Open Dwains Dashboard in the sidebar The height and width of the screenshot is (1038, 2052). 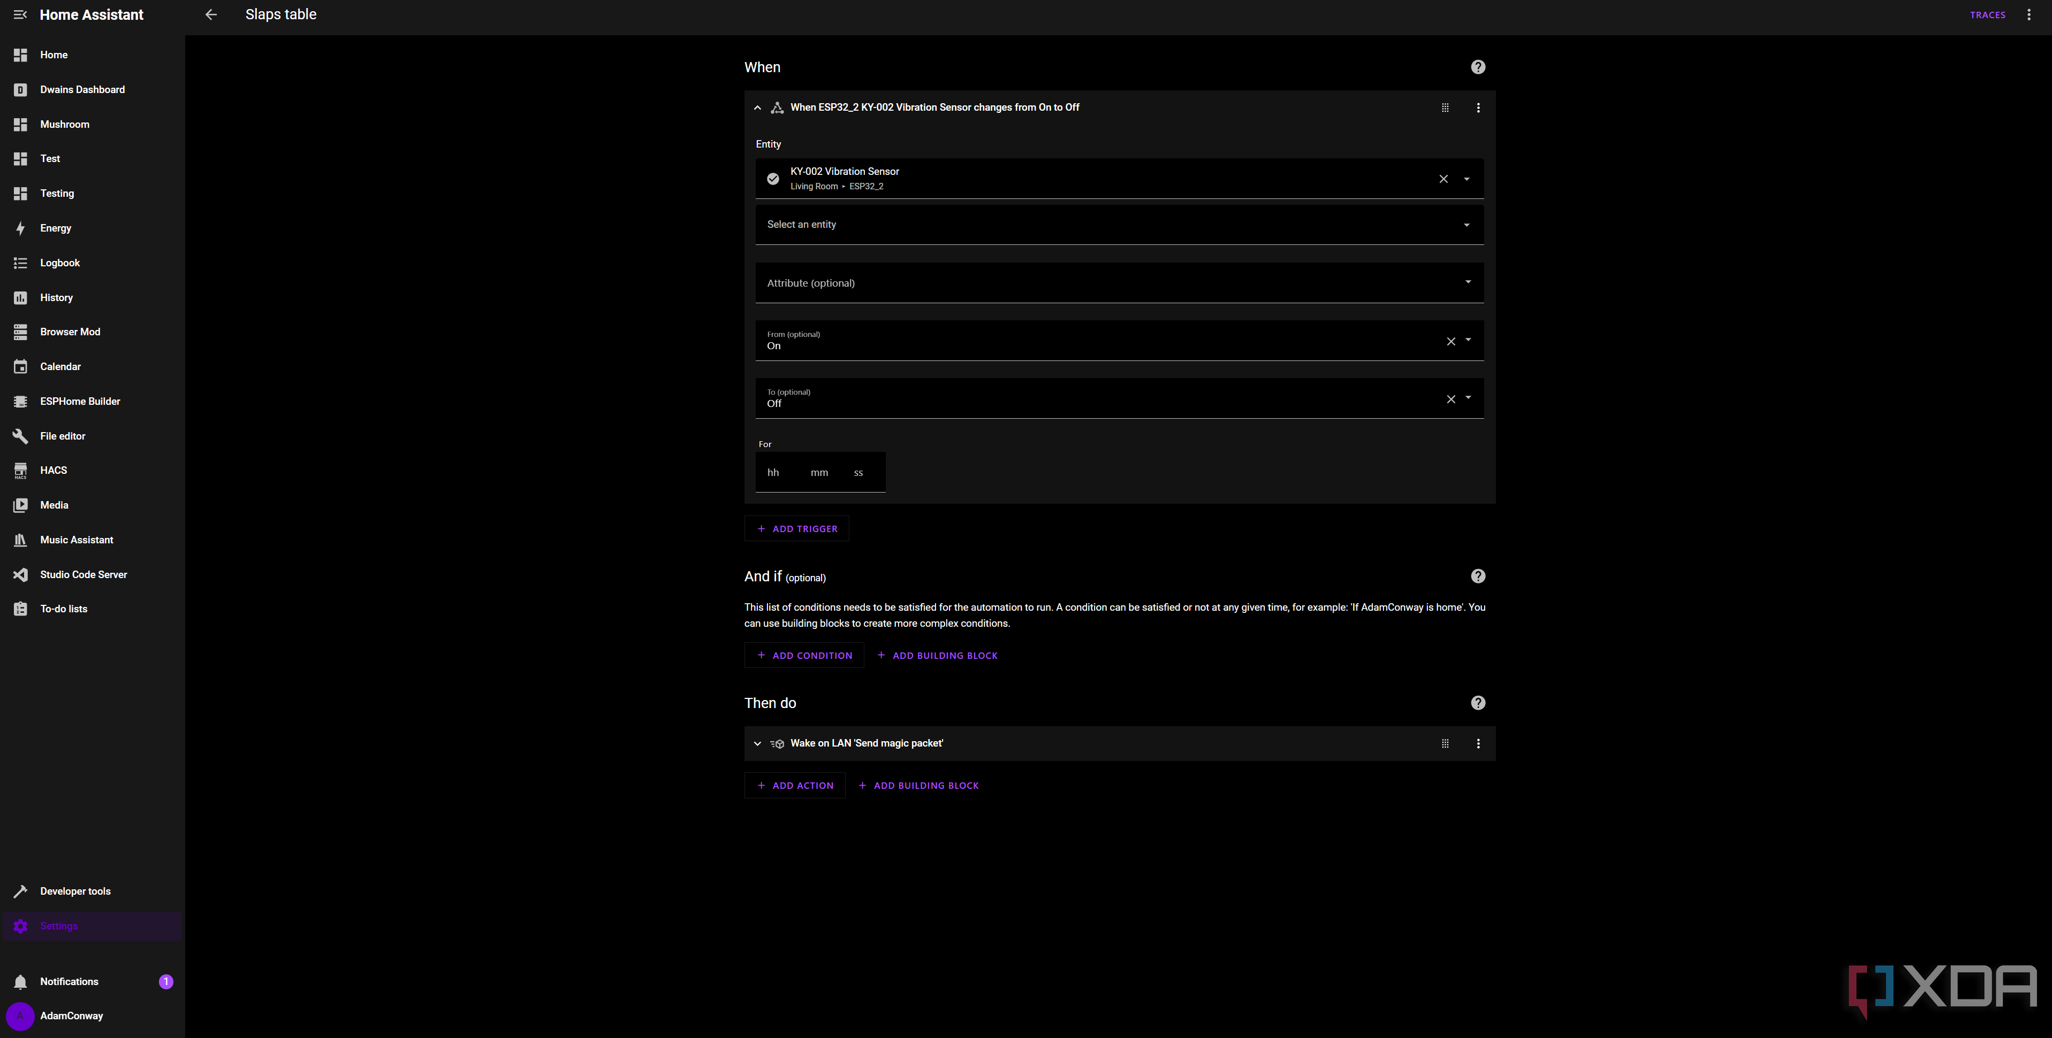click(93, 90)
